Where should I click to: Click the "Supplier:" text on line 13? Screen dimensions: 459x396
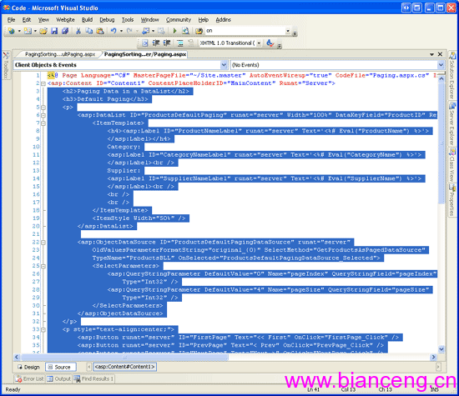pos(124,171)
